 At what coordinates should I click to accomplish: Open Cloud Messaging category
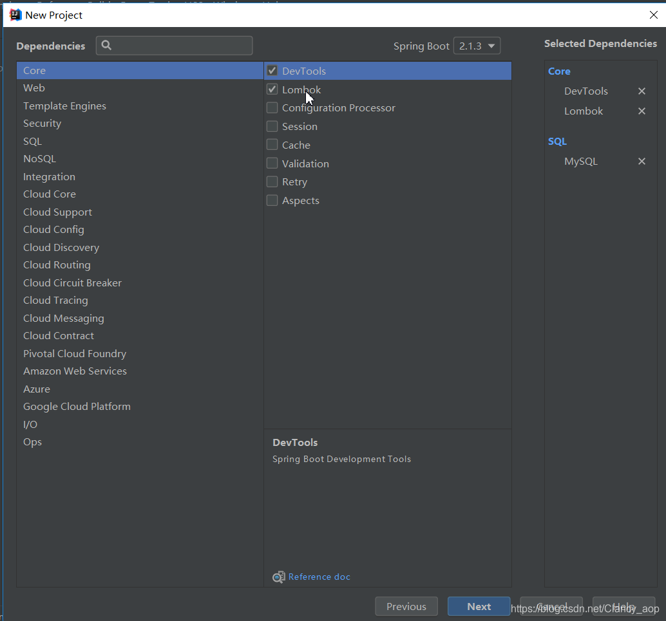(x=140, y=319)
